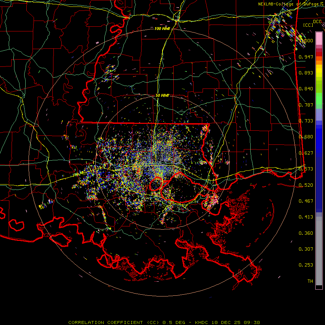Click the 0.467 legend value
The height and width of the screenshot is (325, 325).
tap(306, 201)
